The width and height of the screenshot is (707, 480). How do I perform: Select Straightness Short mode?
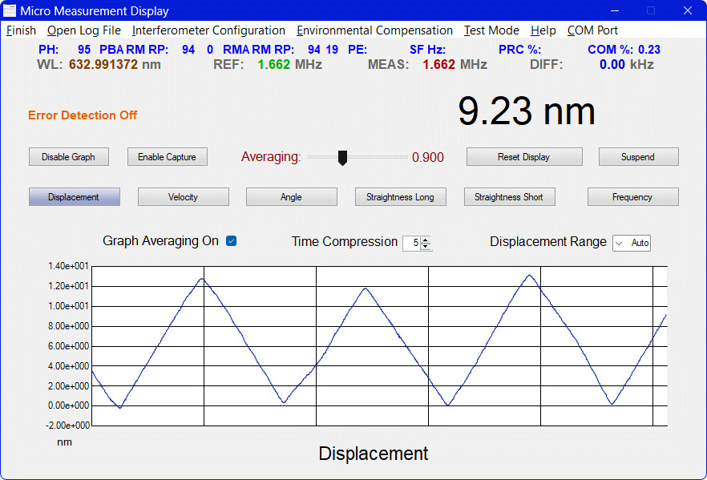pyautogui.click(x=509, y=197)
